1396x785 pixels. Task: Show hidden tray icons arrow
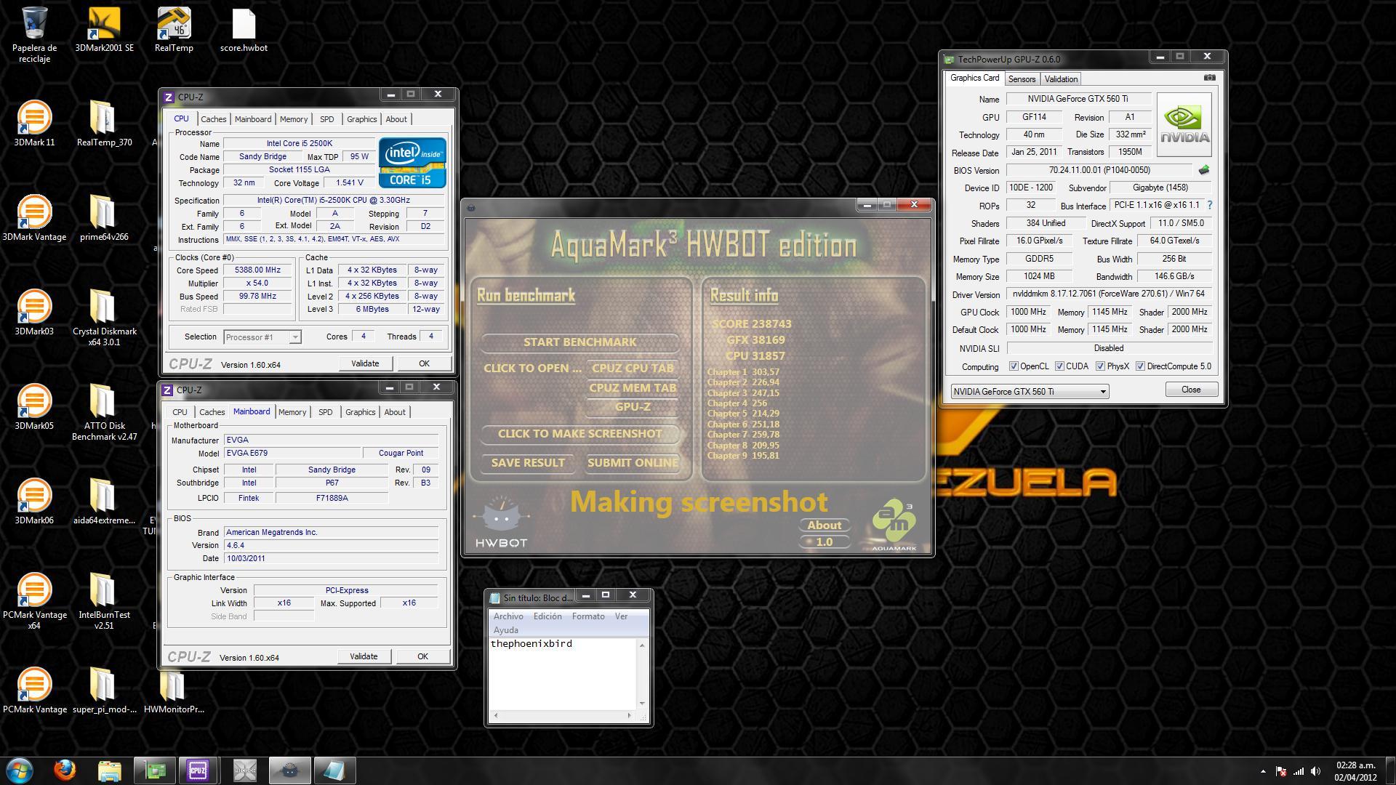point(1263,771)
